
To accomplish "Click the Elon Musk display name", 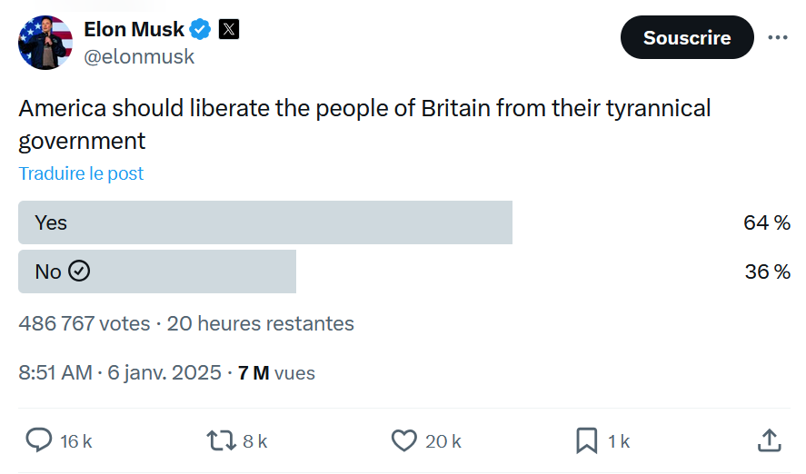I will (x=134, y=29).
